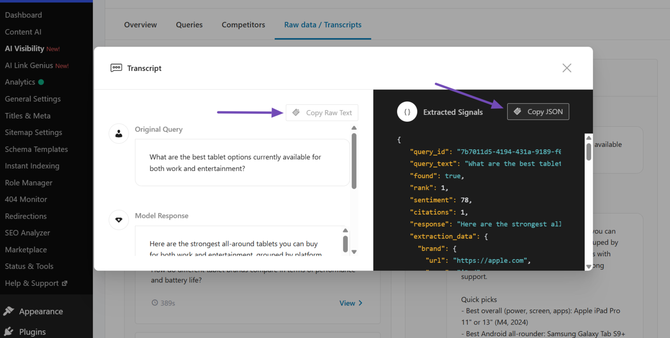Screen dimensions: 670x338
Task: Click the 389s duration text
Action: 167,303
